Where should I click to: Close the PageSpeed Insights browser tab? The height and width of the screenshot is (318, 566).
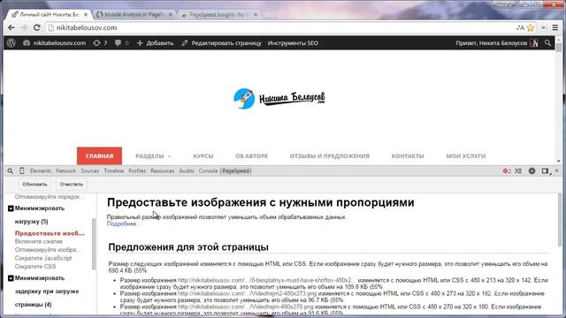pyautogui.click(x=256, y=15)
